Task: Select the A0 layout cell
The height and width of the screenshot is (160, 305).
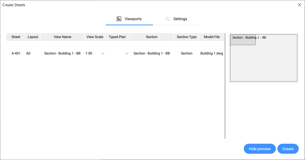Action: (x=28, y=53)
